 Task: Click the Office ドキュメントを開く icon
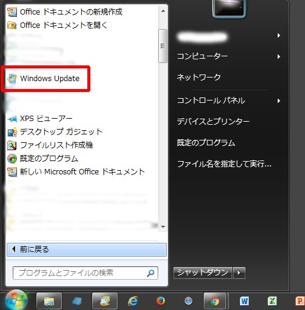coord(12,25)
